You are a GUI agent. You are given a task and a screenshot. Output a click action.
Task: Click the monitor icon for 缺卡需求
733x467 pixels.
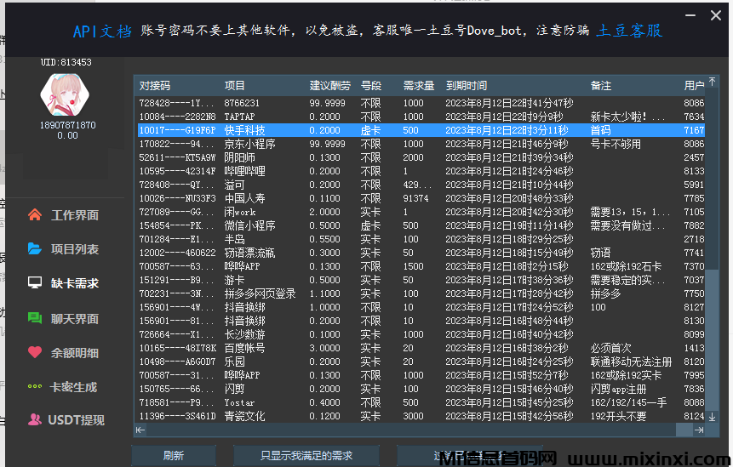35,283
